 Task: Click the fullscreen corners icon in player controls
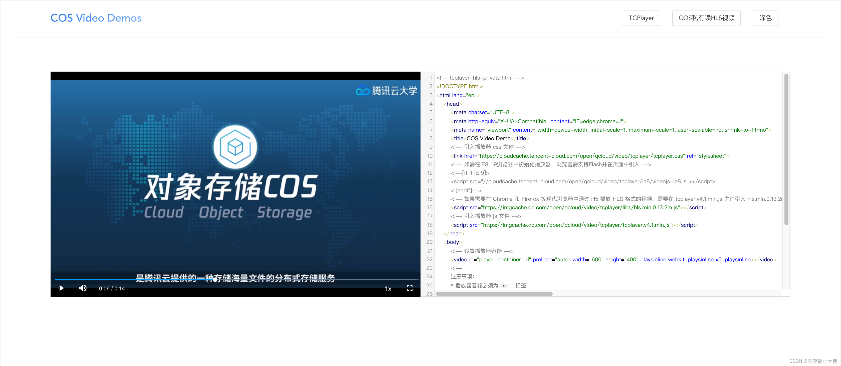coord(409,288)
